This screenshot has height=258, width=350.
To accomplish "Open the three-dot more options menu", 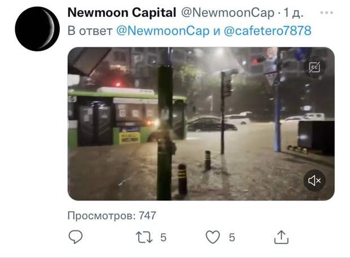I will pos(326,13).
